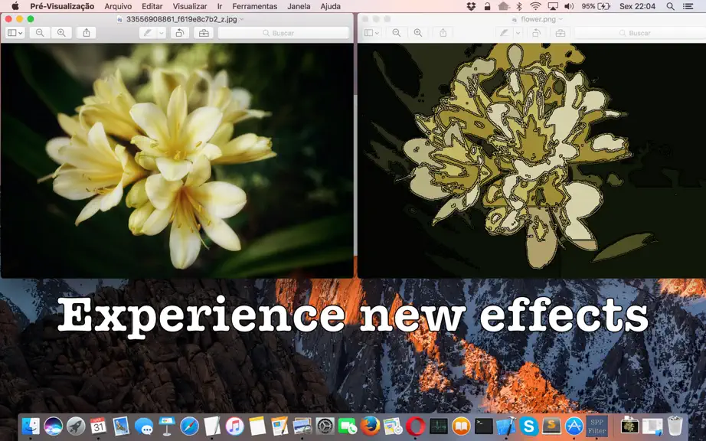Toggle the Wi-Fi status icon in the menu bar

point(535,6)
